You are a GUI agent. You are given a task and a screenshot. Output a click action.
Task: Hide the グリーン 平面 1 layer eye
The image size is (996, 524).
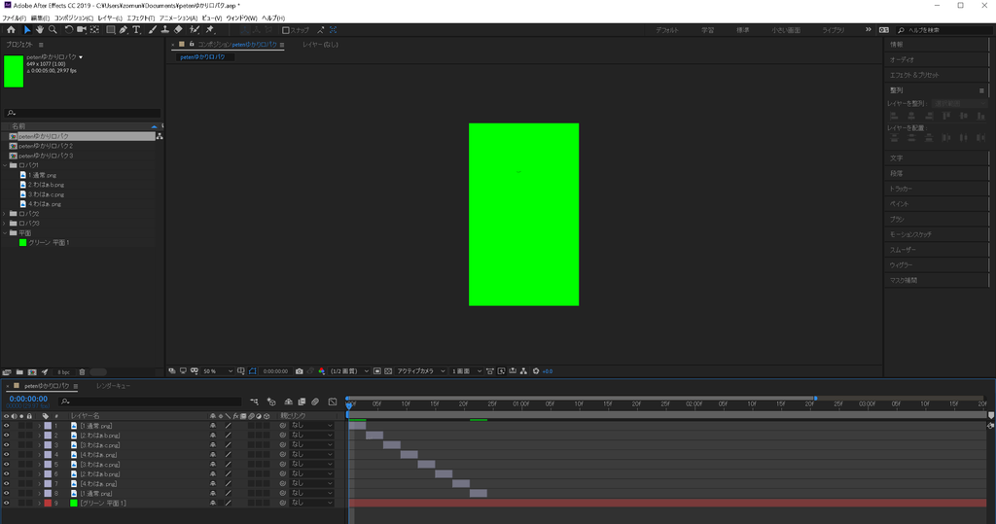pyautogui.click(x=7, y=503)
